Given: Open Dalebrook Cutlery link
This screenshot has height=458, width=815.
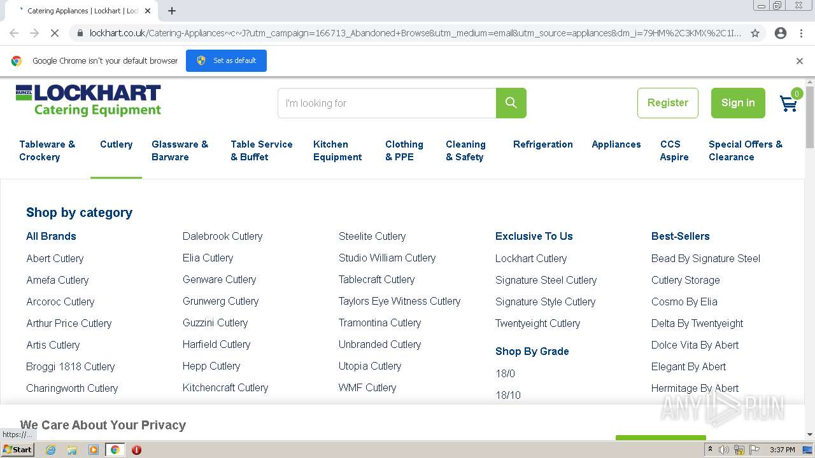Looking at the screenshot, I should (x=222, y=236).
